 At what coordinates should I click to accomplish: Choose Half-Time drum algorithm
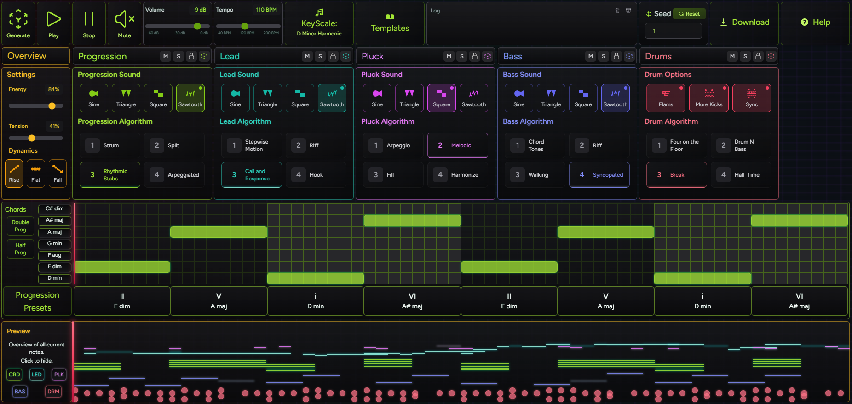[741, 175]
